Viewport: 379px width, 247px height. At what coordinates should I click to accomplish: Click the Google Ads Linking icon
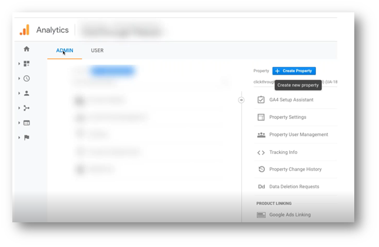(x=261, y=215)
